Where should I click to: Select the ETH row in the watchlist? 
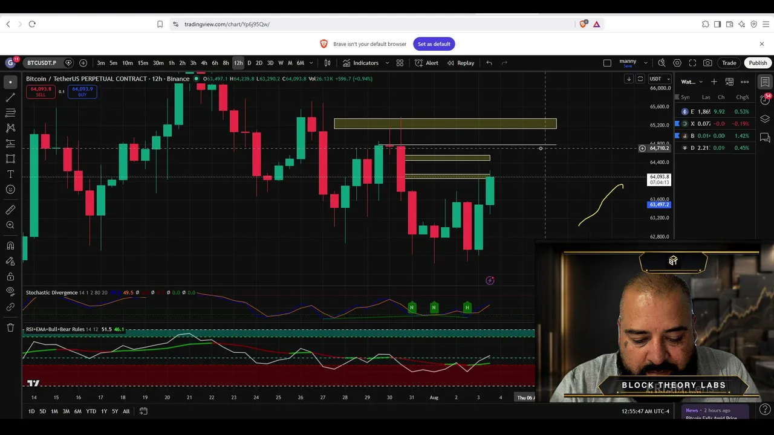[715, 112]
